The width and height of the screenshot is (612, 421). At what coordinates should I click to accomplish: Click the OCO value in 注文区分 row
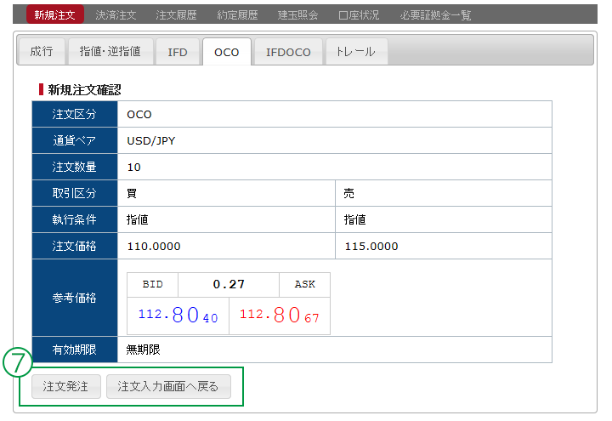click(x=139, y=115)
